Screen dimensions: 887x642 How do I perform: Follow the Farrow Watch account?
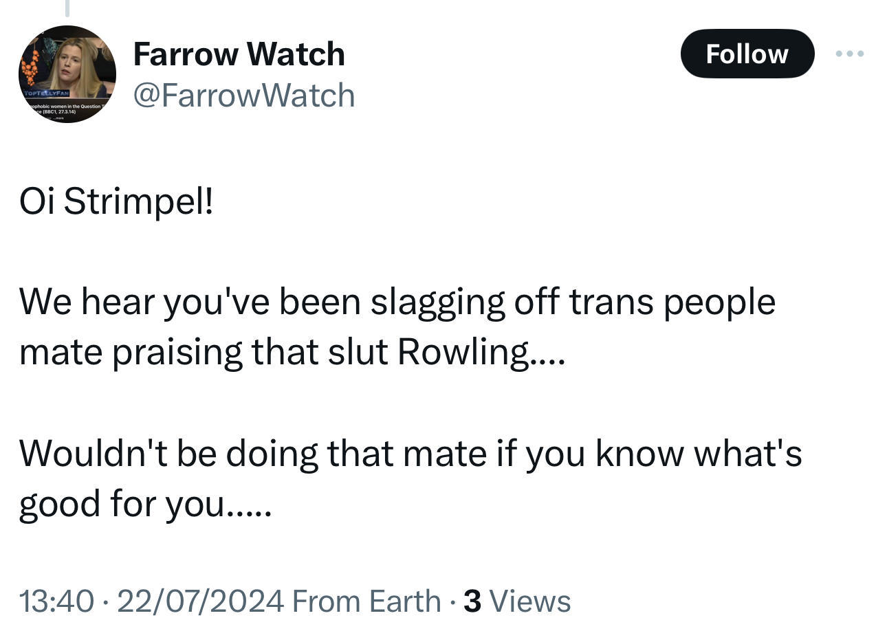[x=747, y=54]
